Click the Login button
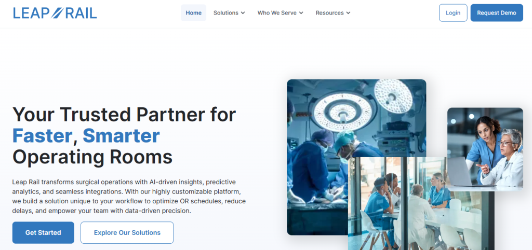The image size is (532, 250). pyautogui.click(x=453, y=13)
